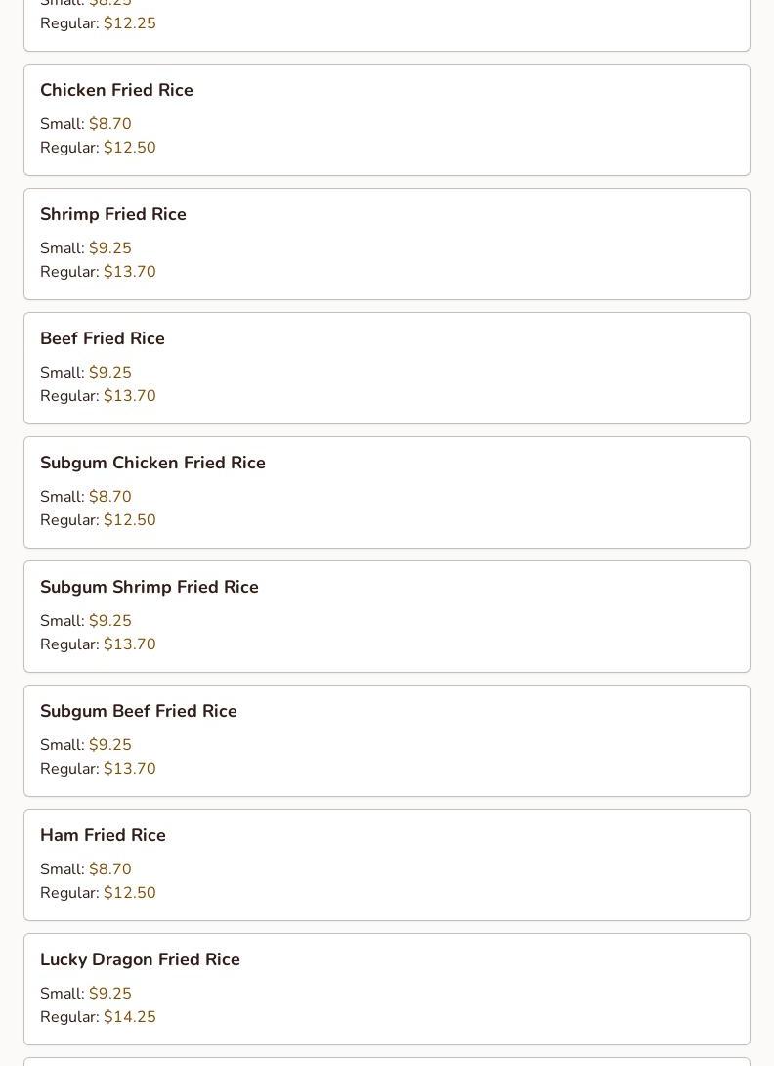
Task: Select the Subgum Beef Fried Rice heading
Action: [x=138, y=711]
